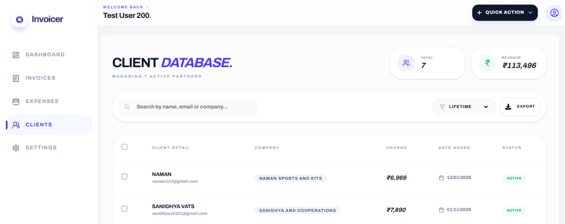Click the Test User 200 heading
Viewport: 565px width, 224px height.
click(x=127, y=15)
